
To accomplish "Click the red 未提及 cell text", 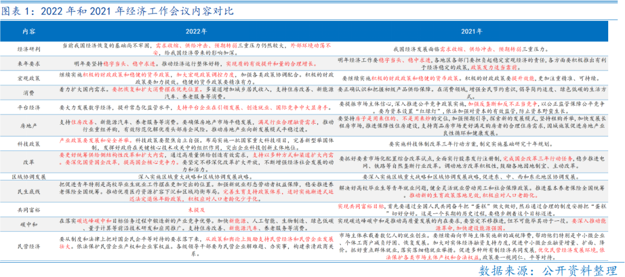I will 196,207.
